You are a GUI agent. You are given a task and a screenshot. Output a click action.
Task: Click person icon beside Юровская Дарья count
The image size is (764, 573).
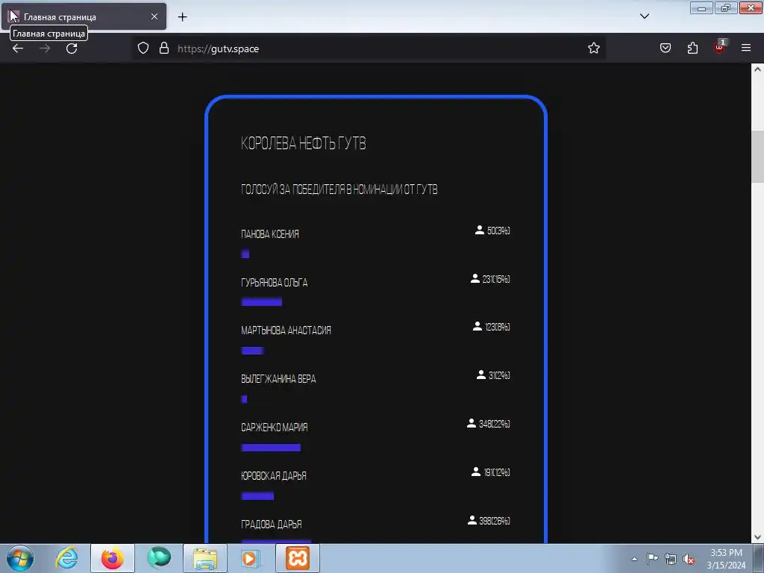pyautogui.click(x=476, y=472)
